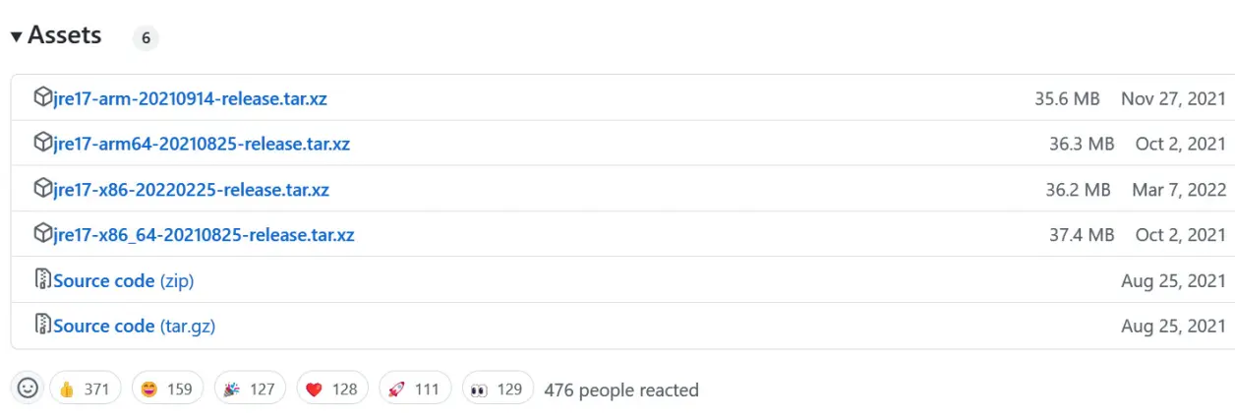Screen dimensions: 1235x419
Task: Toggle heart reaction with 128 count
Action: click(332, 389)
